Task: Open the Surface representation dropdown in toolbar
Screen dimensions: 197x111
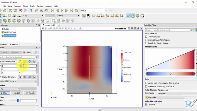Action: [68, 16]
